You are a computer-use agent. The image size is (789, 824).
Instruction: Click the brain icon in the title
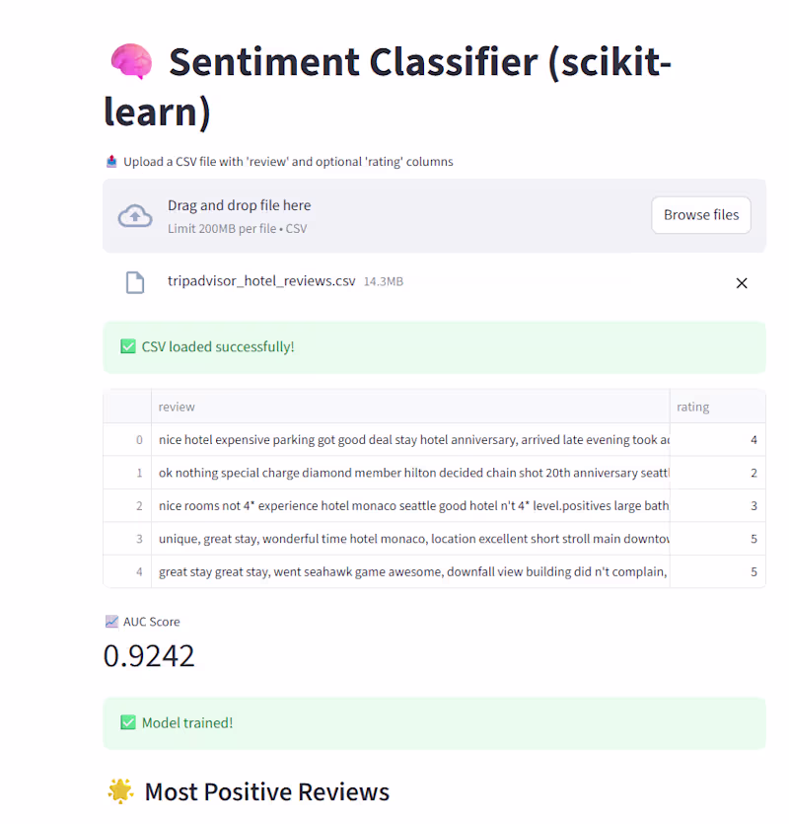pyautogui.click(x=131, y=61)
